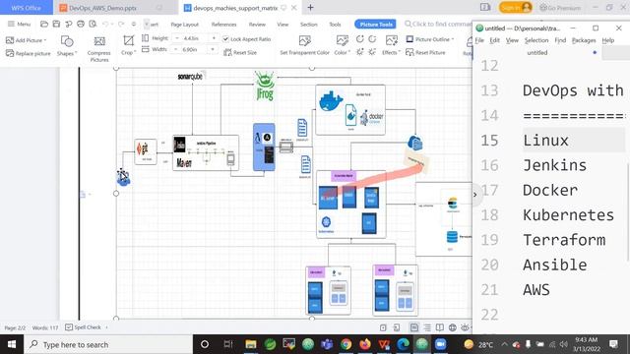The width and height of the screenshot is (630, 354).
Task: Click the Redo arrow icon
Action: (121, 24)
